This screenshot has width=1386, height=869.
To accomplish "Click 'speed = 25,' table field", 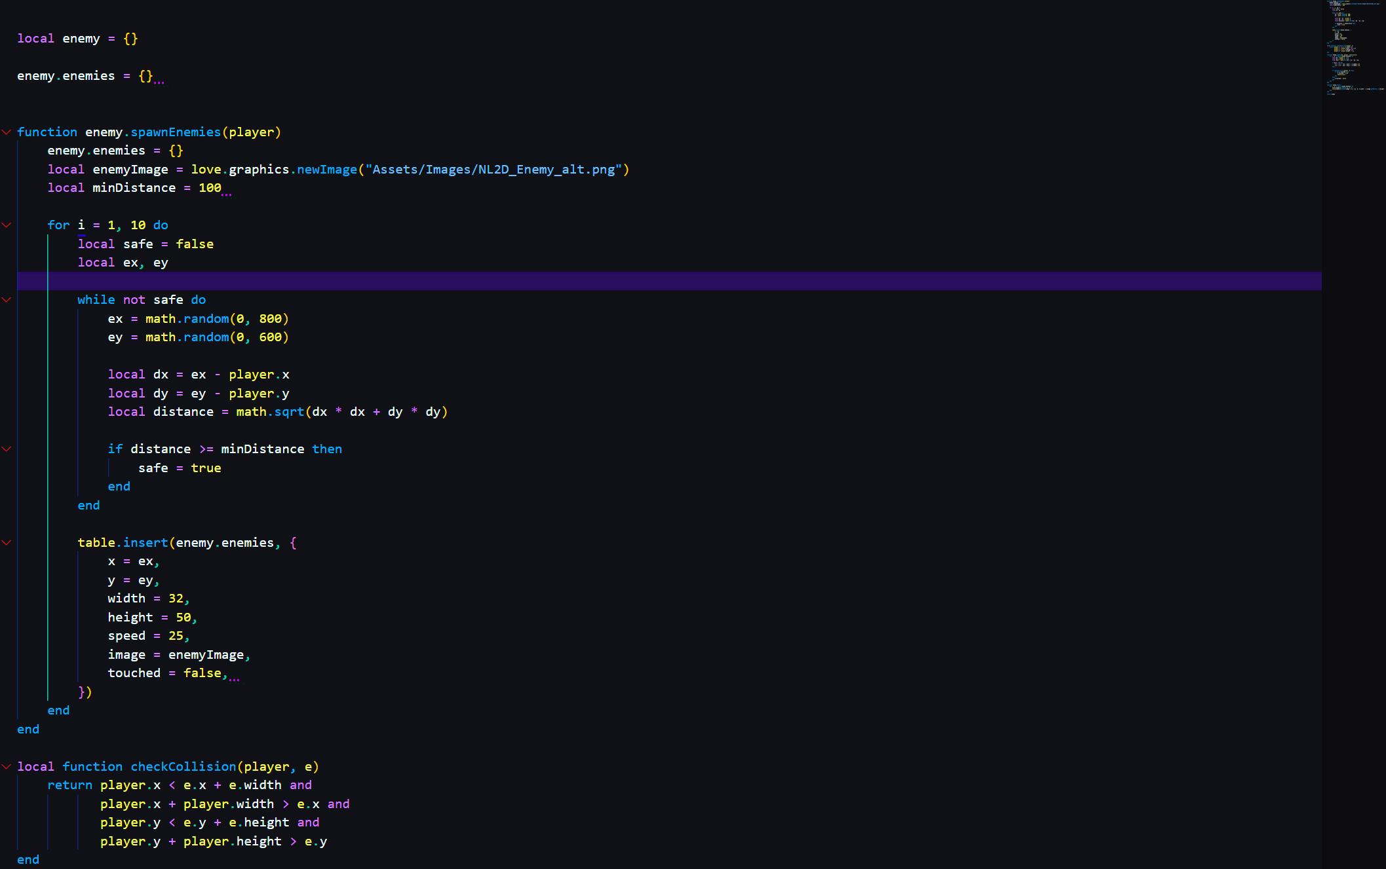I will (x=149, y=636).
